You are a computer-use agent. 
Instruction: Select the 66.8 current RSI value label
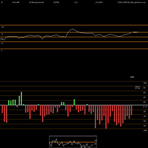pyautogui.click(x=135, y=32)
